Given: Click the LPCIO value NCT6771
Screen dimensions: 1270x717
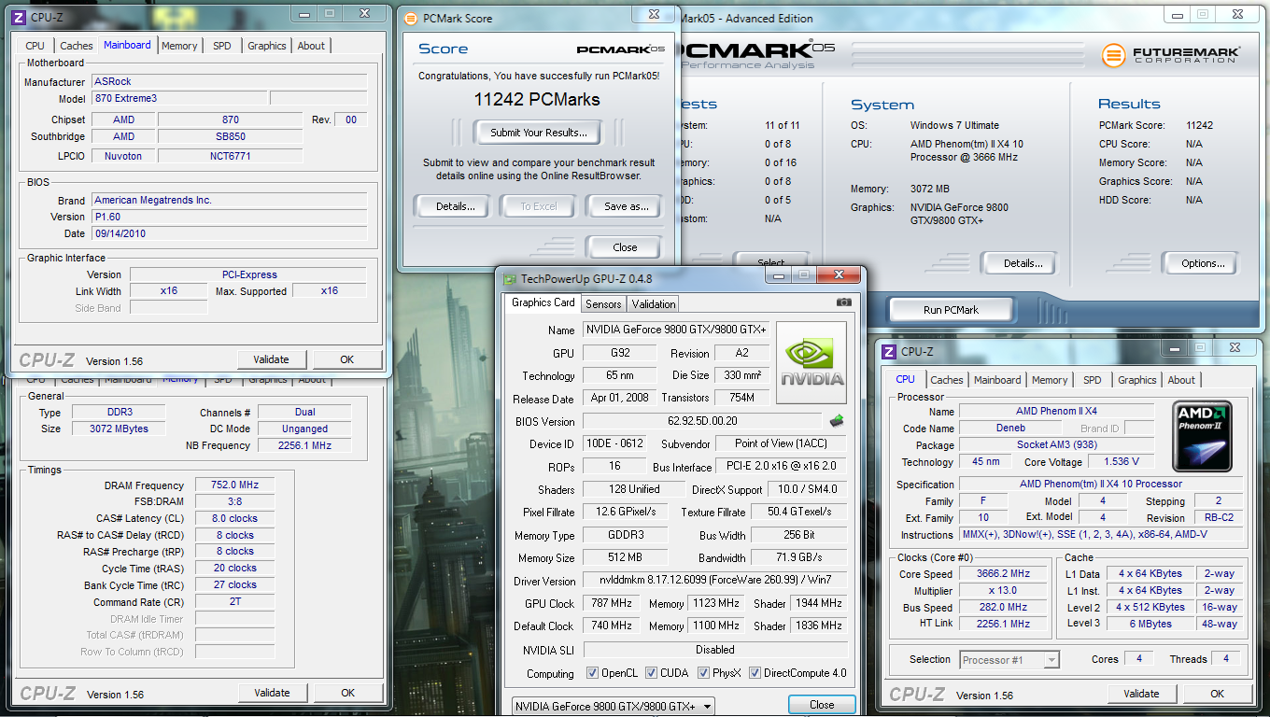Looking at the screenshot, I should [x=230, y=156].
